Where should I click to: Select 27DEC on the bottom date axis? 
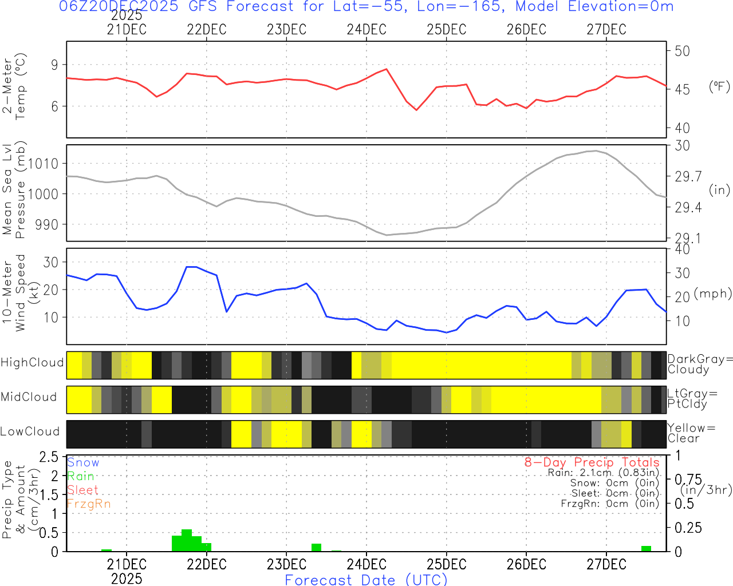point(606,564)
